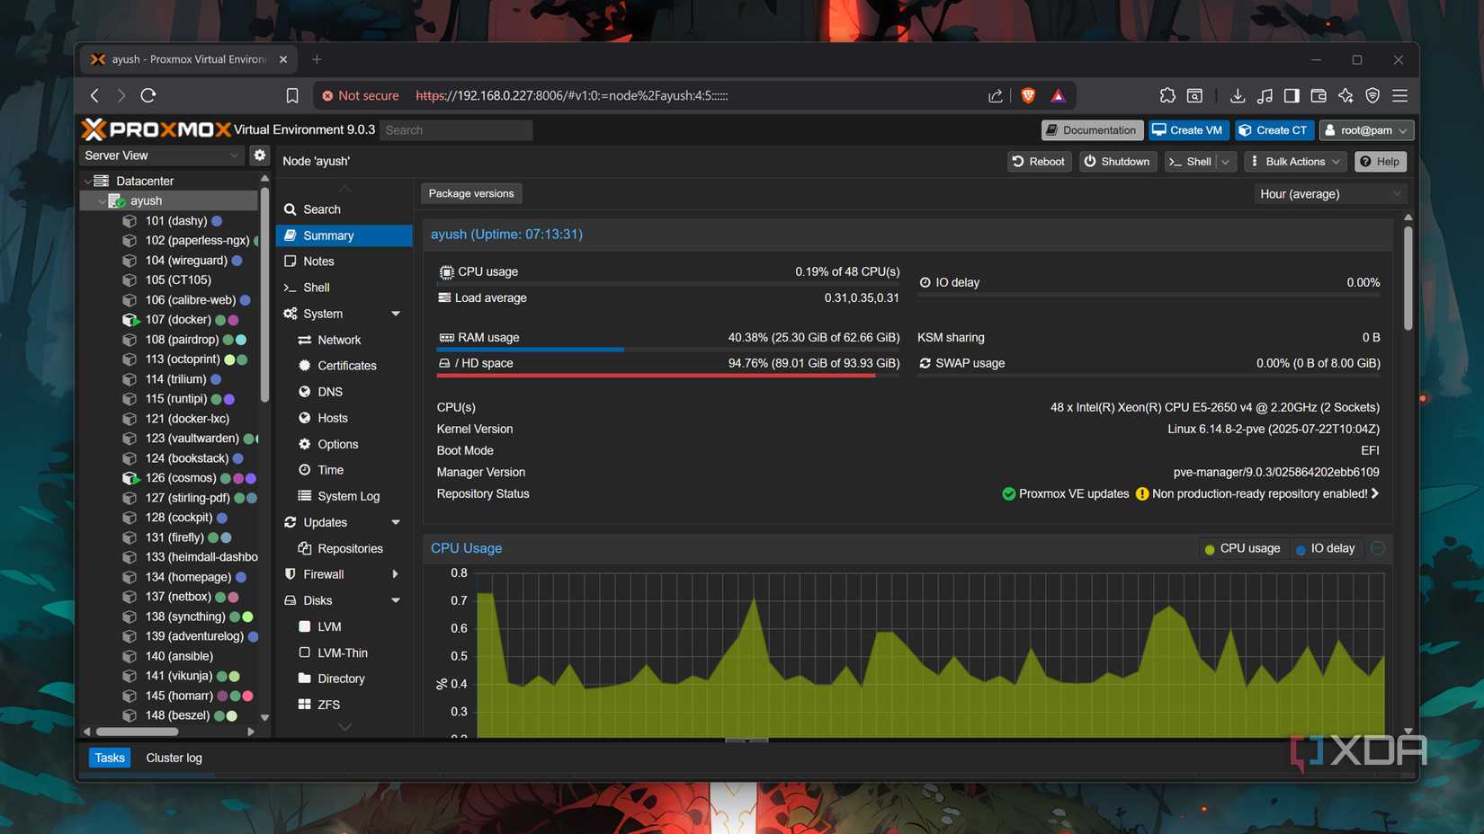The height and width of the screenshot is (834, 1484).
Task: Select container 101 (dashy)
Action: point(175,220)
